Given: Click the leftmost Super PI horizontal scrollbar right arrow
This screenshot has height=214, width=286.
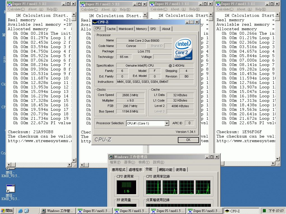Looking at the screenshot, I should (x=69, y=165).
